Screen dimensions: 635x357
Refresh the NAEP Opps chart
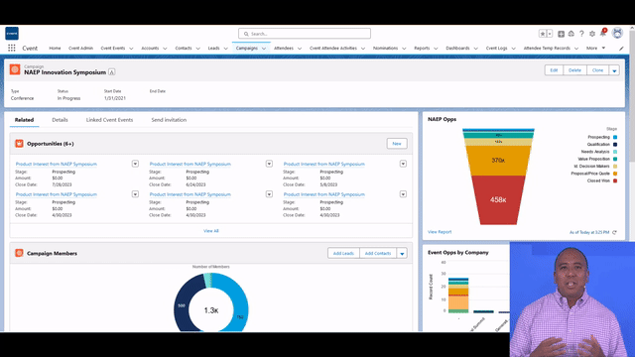pyautogui.click(x=615, y=232)
